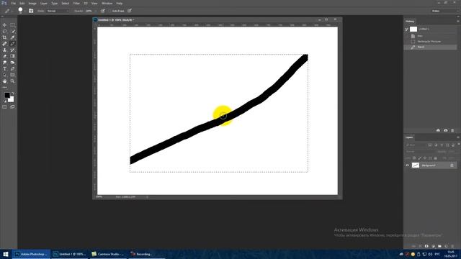Viewport: 461px width, 259px height.
Task: Create new snapshot in History panel
Action: pyautogui.click(x=445, y=130)
